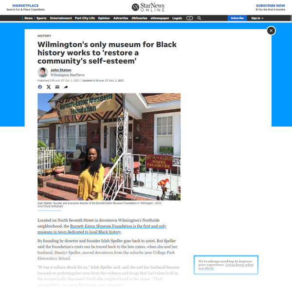Viewport: 292px width, 292px height.
Task: Select the Port City Life section
Action: [85, 18]
